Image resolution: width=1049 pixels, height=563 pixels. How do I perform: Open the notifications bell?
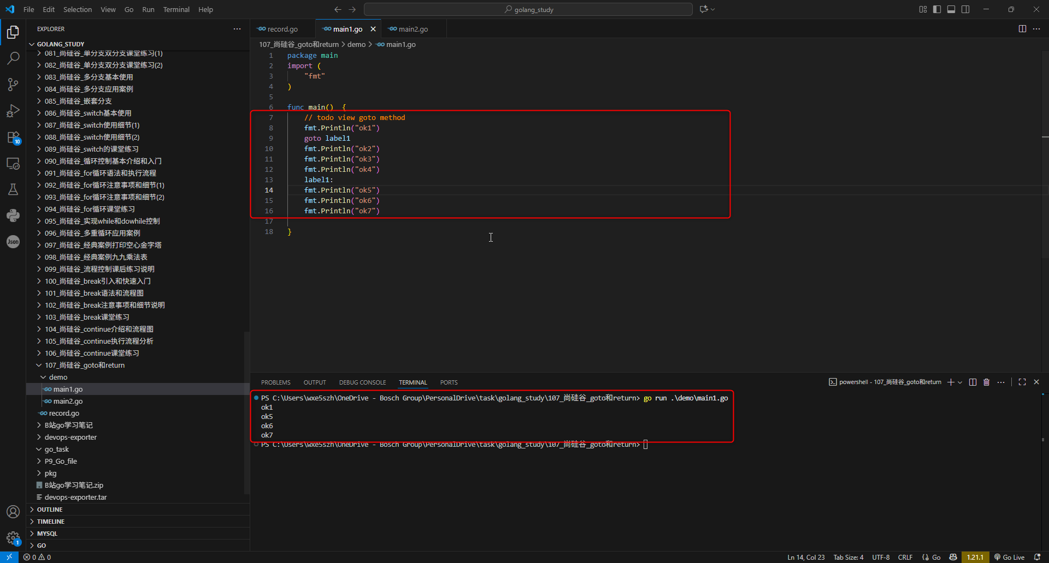(1037, 557)
